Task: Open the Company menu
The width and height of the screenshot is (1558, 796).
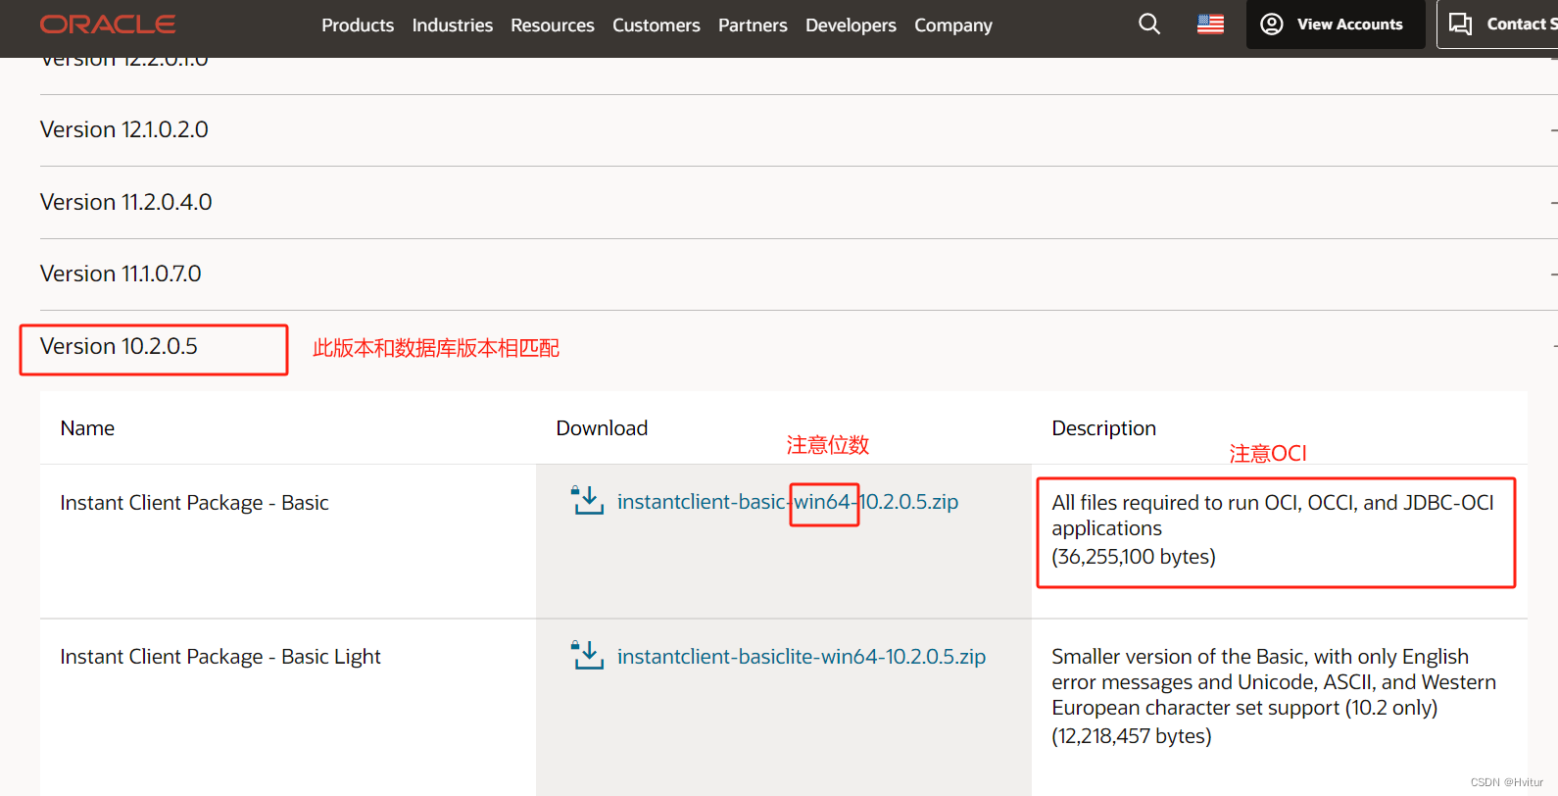Action: [953, 25]
